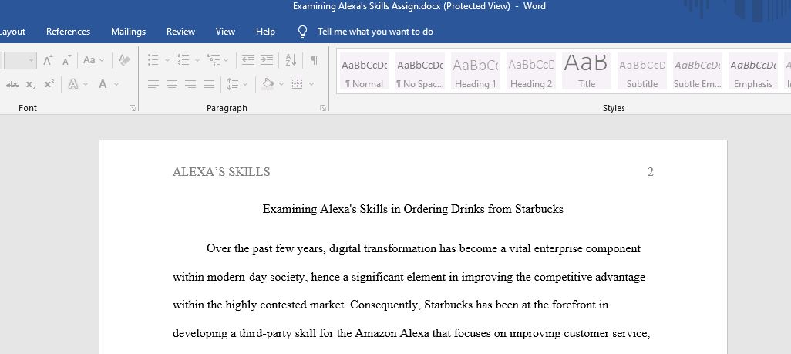Open the References ribbon tab
This screenshot has height=354, width=791.
tap(68, 32)
